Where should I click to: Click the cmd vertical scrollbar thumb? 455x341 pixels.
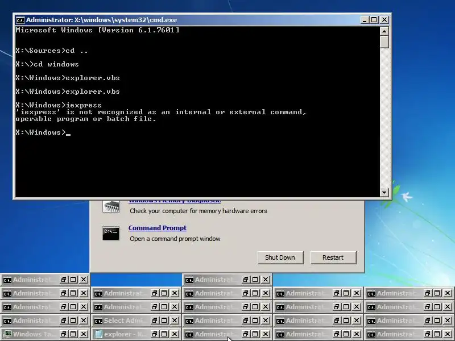click(x=384, y=41)
